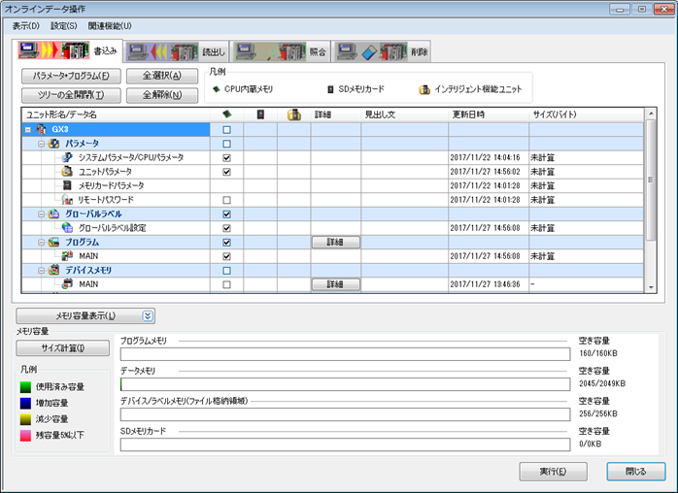Click 詳細 button in プログラム row
Viewport: 678px width, 493px height.
coord(335,242)
